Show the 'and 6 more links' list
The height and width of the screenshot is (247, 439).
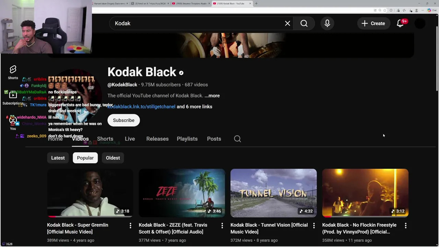194,107
